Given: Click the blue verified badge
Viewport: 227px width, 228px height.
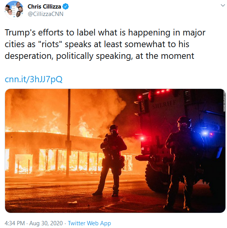Looking at the screenshot, I should [x=65, y=7].
